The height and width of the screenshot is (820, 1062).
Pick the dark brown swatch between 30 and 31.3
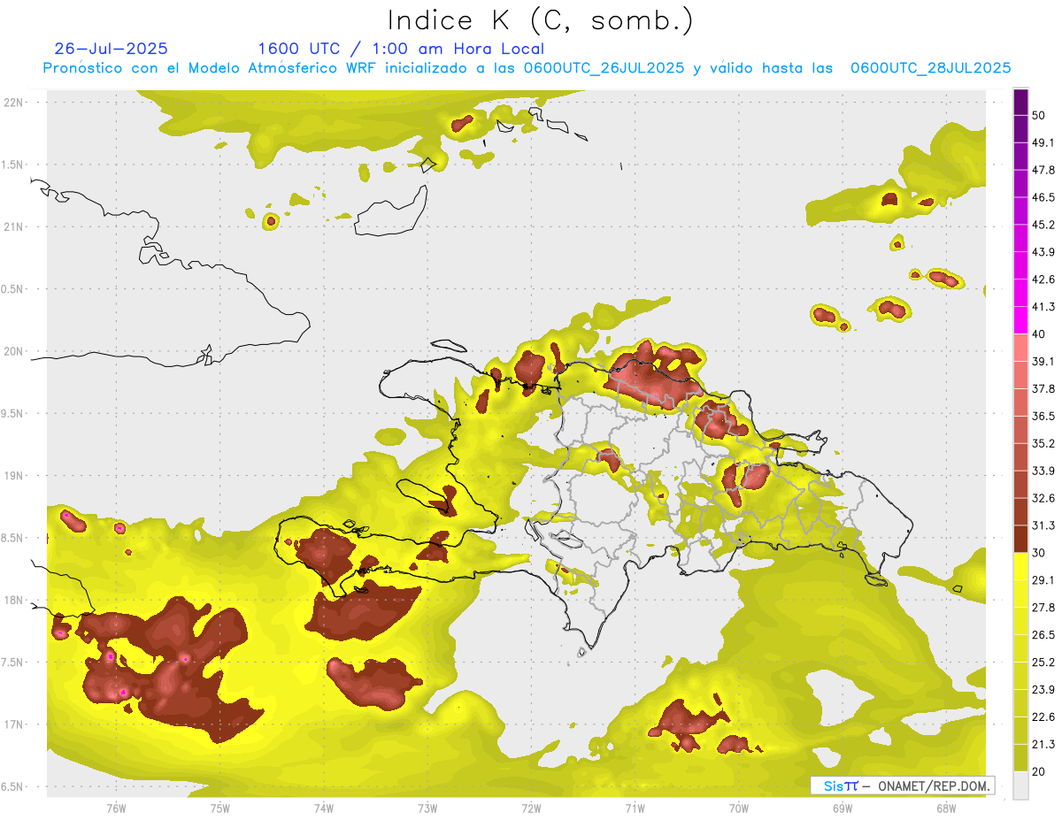(x=1020, y=539)
